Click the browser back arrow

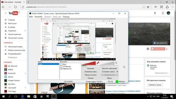point(3,7)
